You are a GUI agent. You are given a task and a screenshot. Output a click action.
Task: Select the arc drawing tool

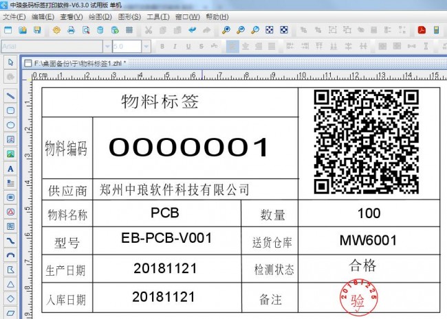tap(10, 255)
